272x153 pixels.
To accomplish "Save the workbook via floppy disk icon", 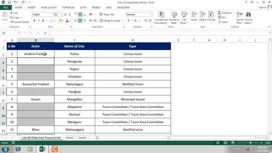I will (x=9, y=2).
